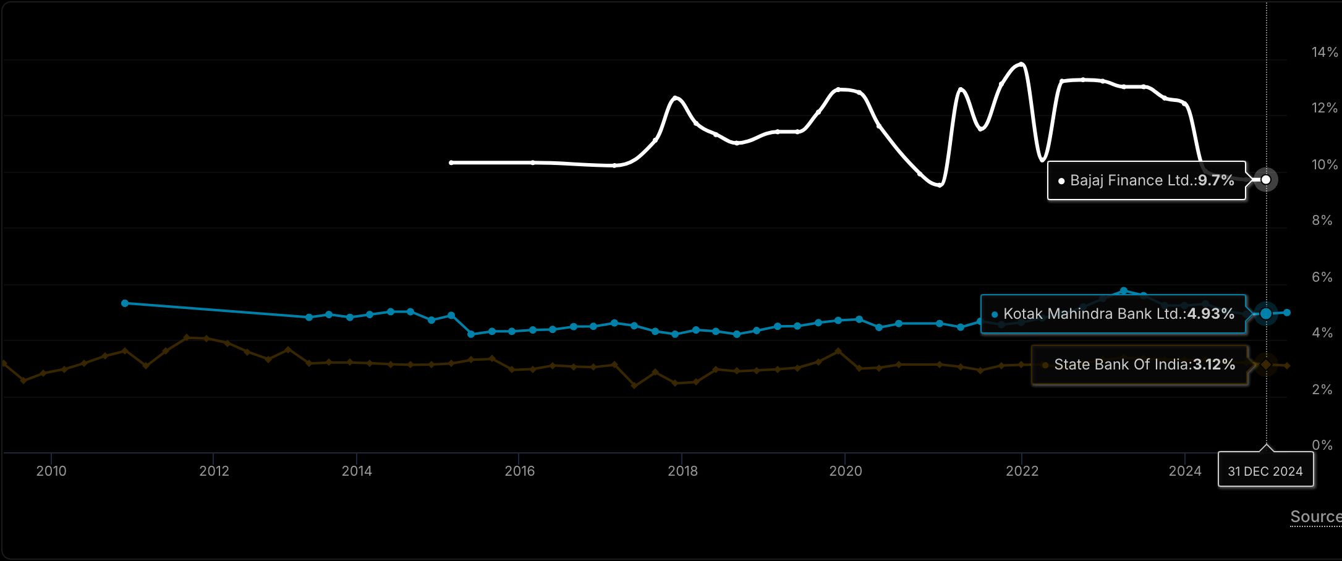Click the 2010 label on the x-axis
Viewport: 1342px width, 561px height.
point(51,471)
